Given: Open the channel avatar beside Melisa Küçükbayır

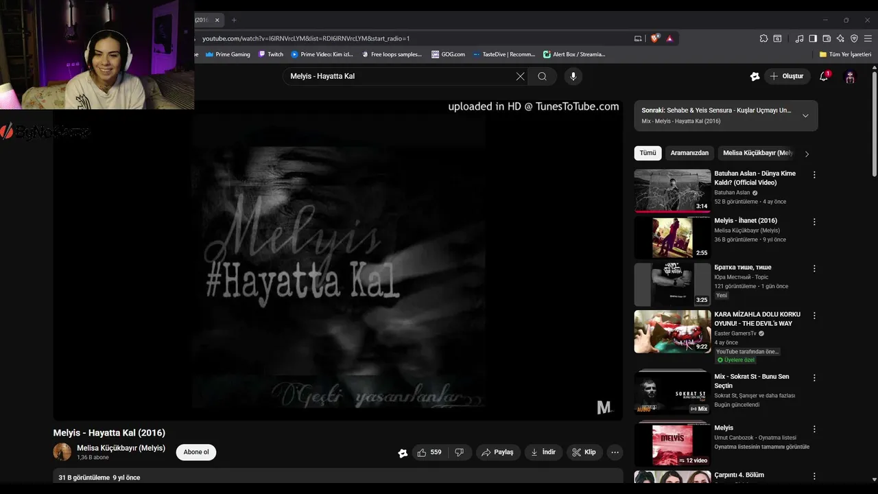Looking at the screenshot, I should coord(62,452).
